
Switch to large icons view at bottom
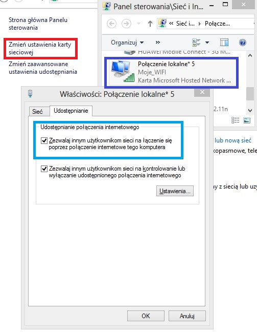247,120
